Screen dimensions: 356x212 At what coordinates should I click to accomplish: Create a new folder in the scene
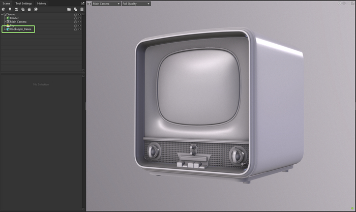[69, 9]
